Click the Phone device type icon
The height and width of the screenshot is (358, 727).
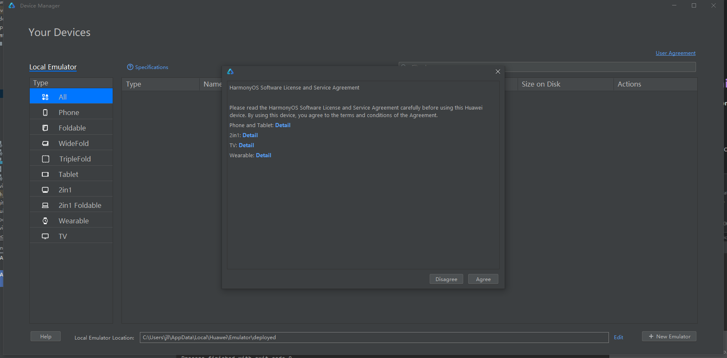(x=45, y=113)
